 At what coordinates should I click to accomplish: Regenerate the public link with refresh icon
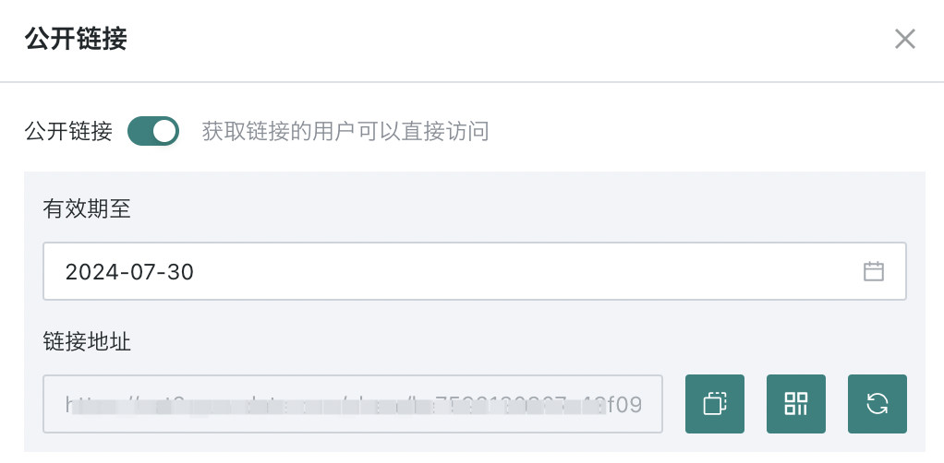[877, 404]
